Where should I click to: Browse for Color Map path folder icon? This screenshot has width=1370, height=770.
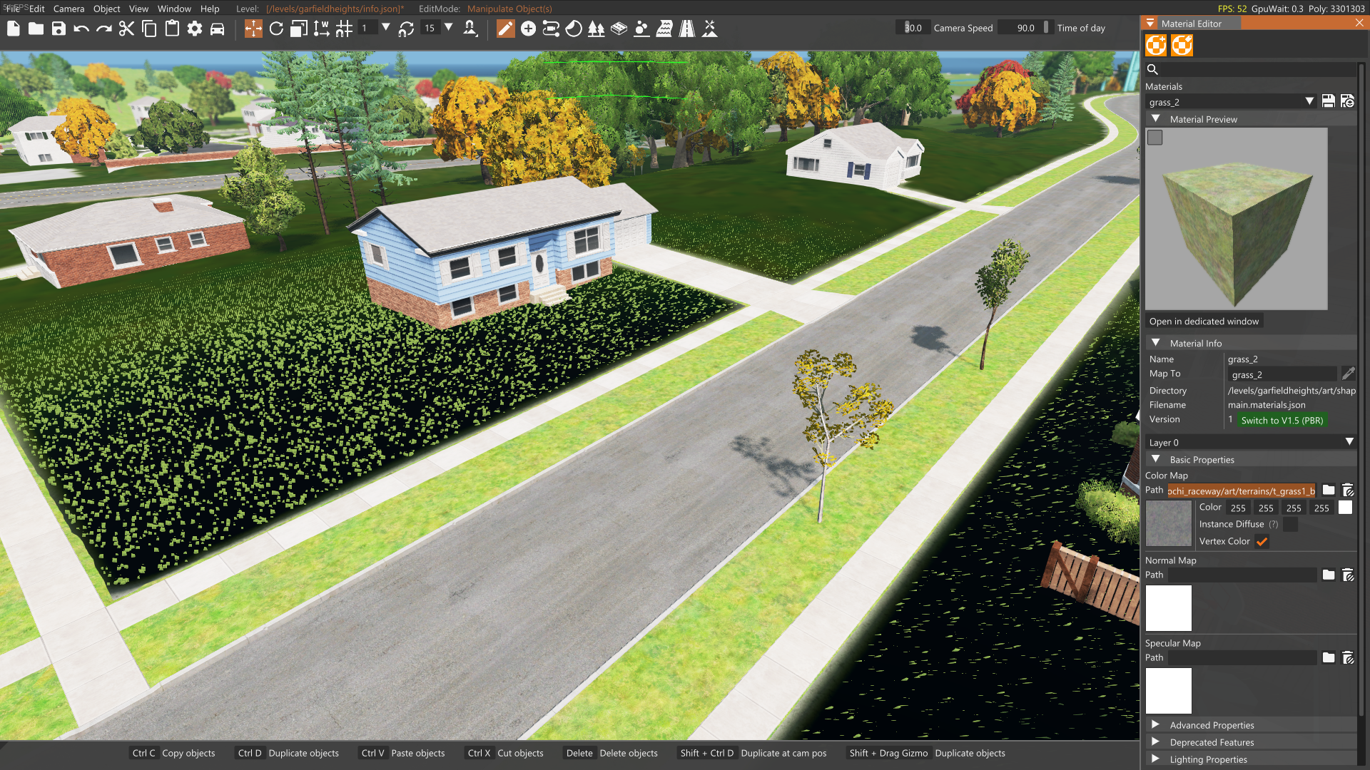1328,491
